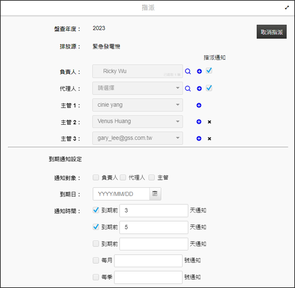Uncheck 指派通知 checkbox for 負責人 row
The image size is (295, 288).
coord(209,71)
